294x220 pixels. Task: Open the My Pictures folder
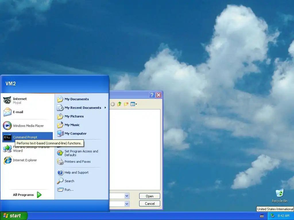point(81,116)
